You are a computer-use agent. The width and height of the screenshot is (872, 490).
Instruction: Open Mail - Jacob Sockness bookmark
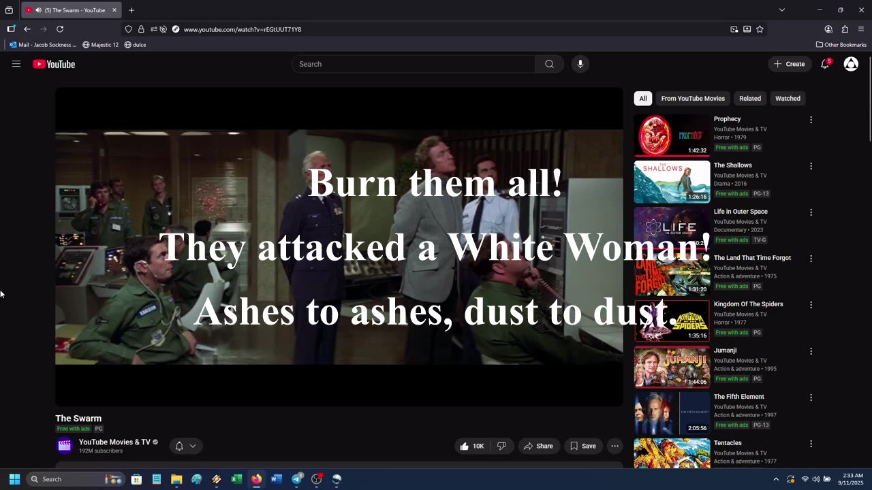tap(42, 45)
